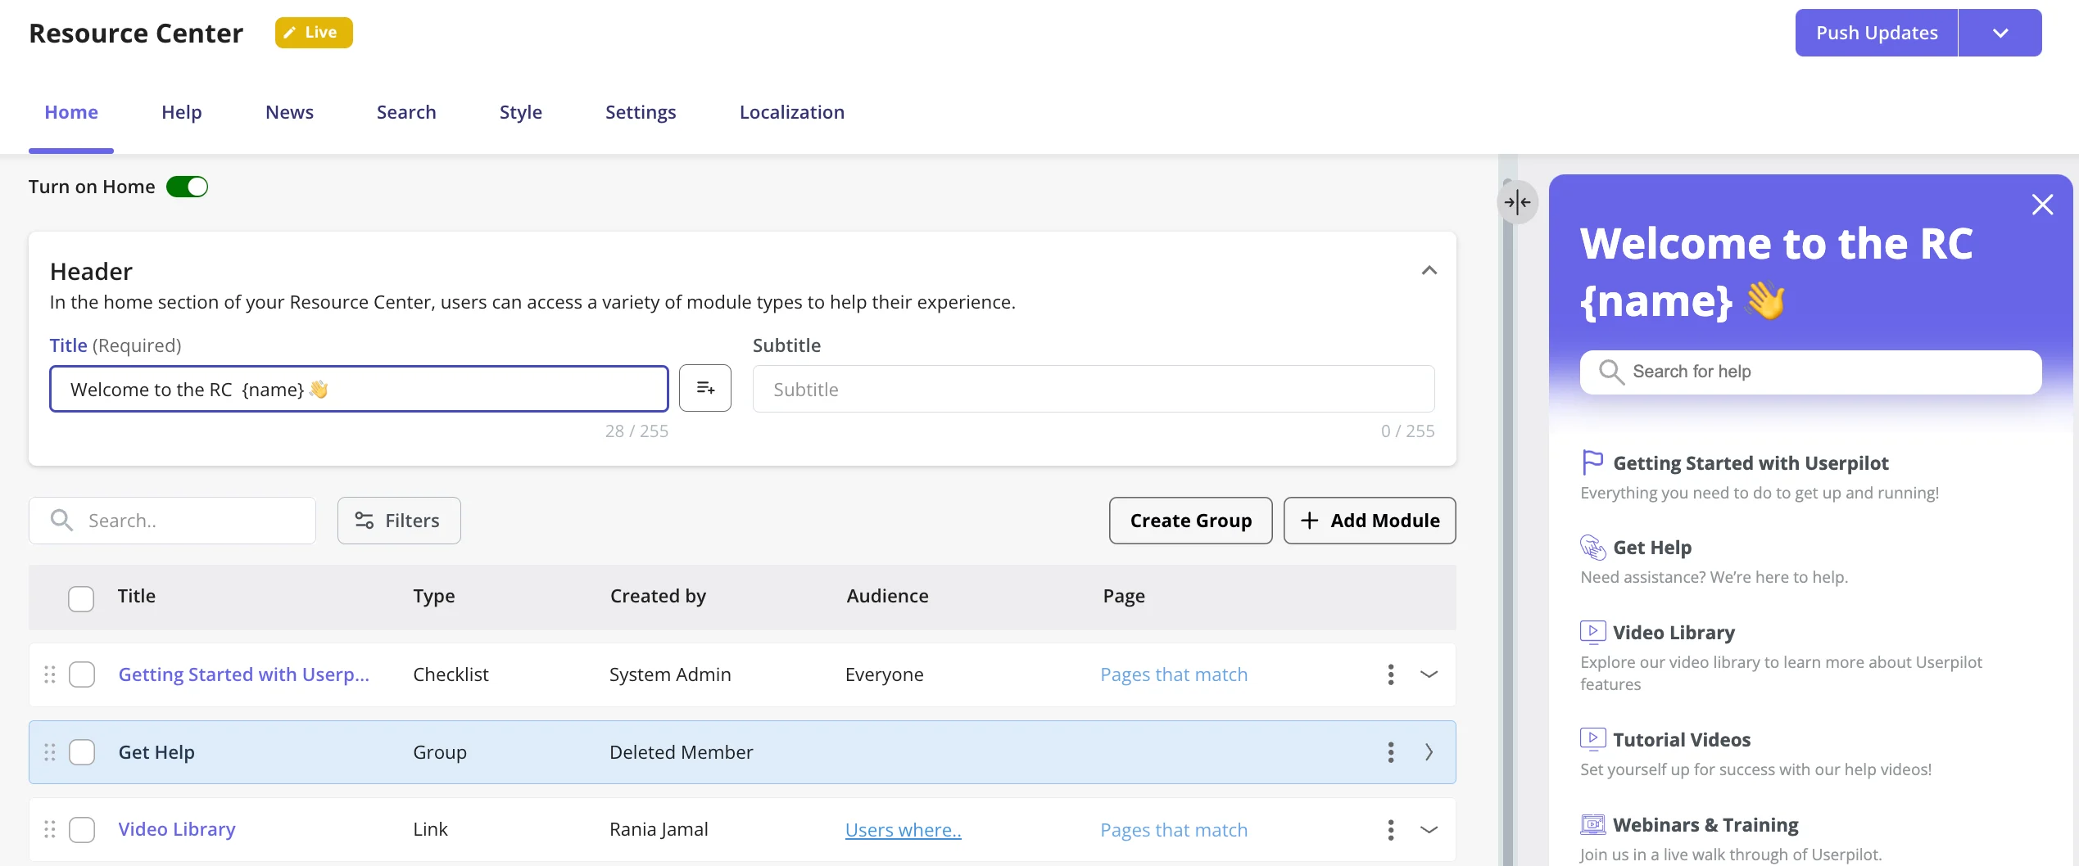Viewport: 2079px width, 866px height.
Task: Toggle the Turn on Home switch
Action: coord(187,187)
